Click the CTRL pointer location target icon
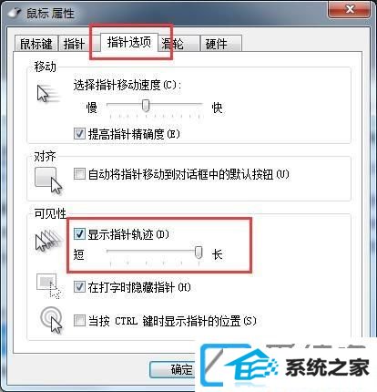This screenshot has height=392, width=377. point(51,320)
